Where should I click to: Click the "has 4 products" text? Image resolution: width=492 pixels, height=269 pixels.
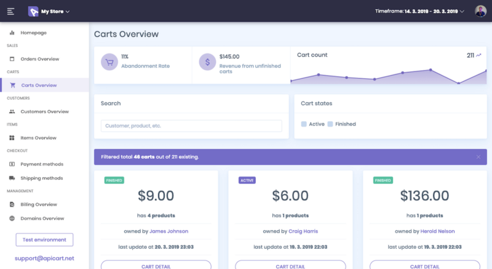(156, 215)
